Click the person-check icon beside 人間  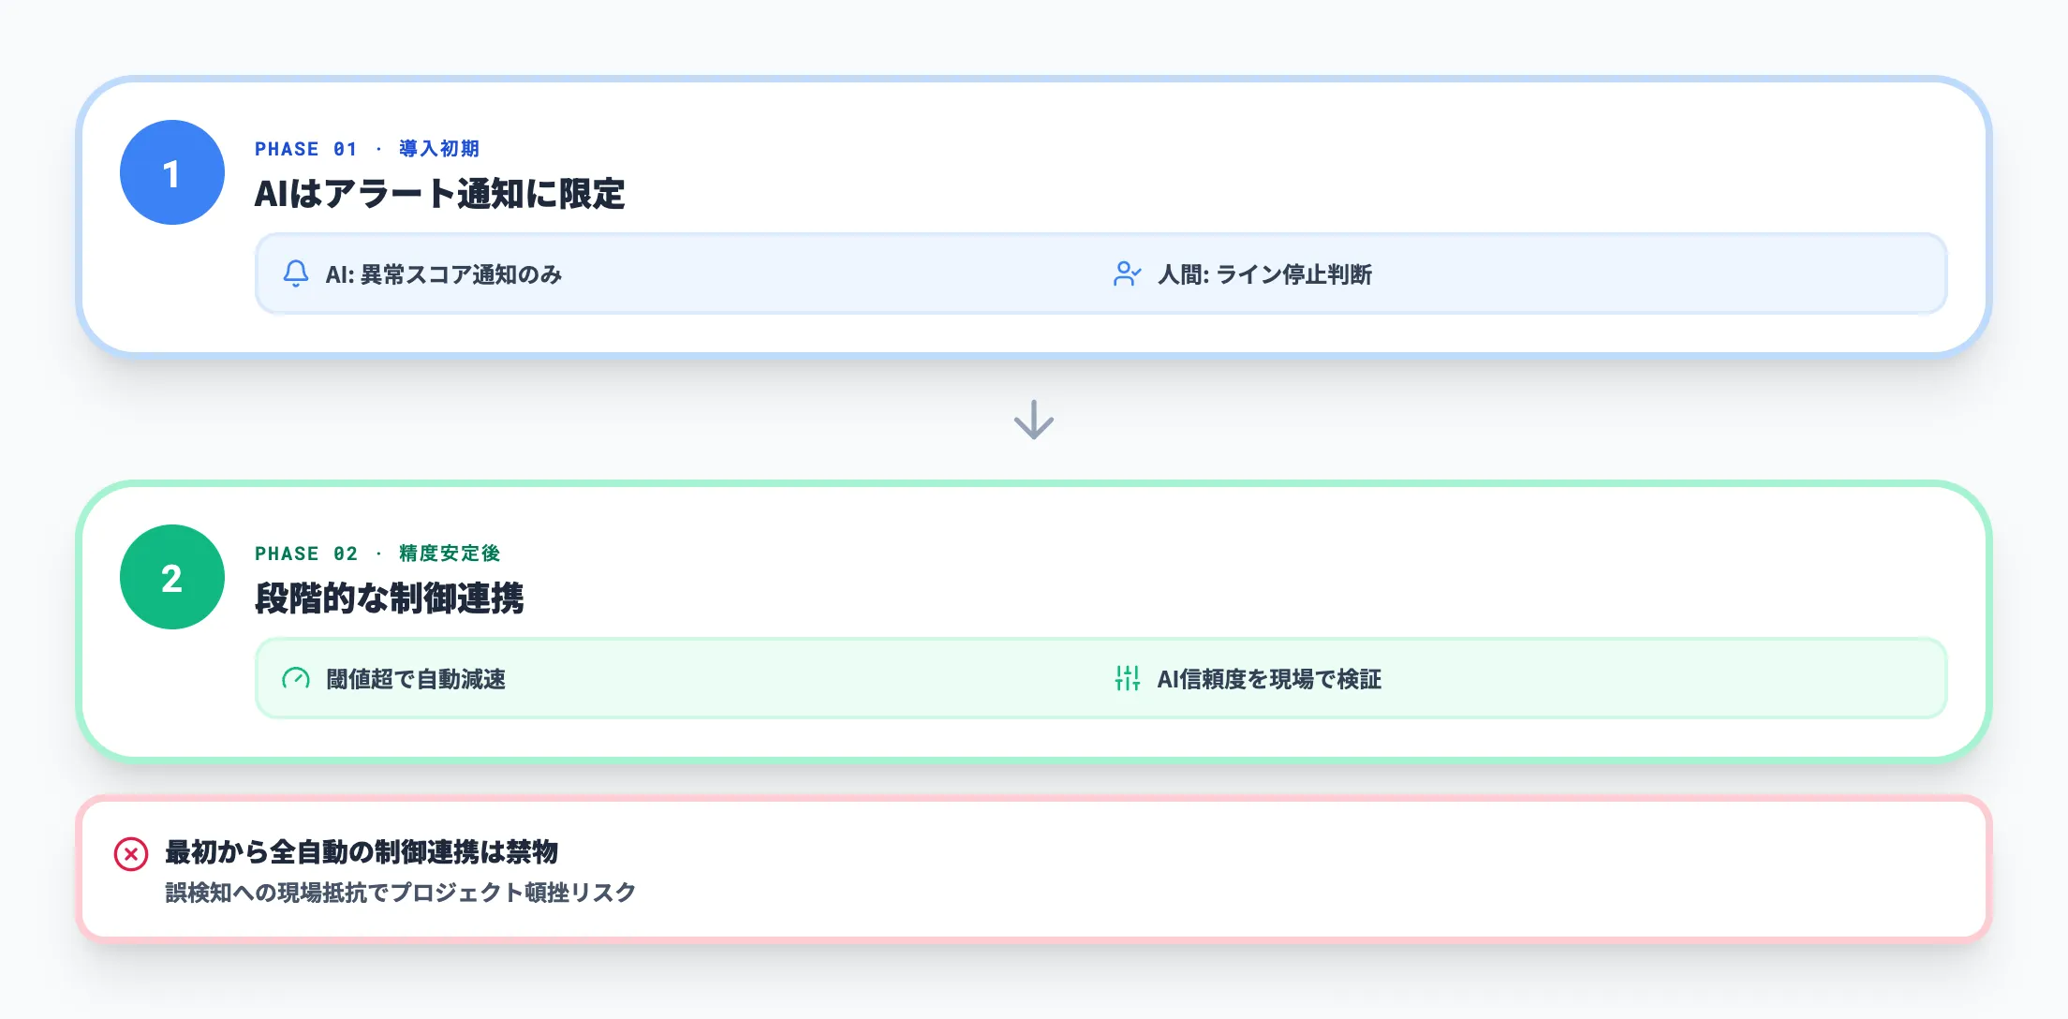[1127, 273]
